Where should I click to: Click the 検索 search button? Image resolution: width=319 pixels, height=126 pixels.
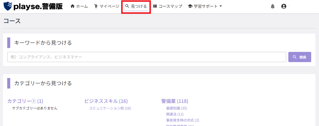[x=300, y=57]
